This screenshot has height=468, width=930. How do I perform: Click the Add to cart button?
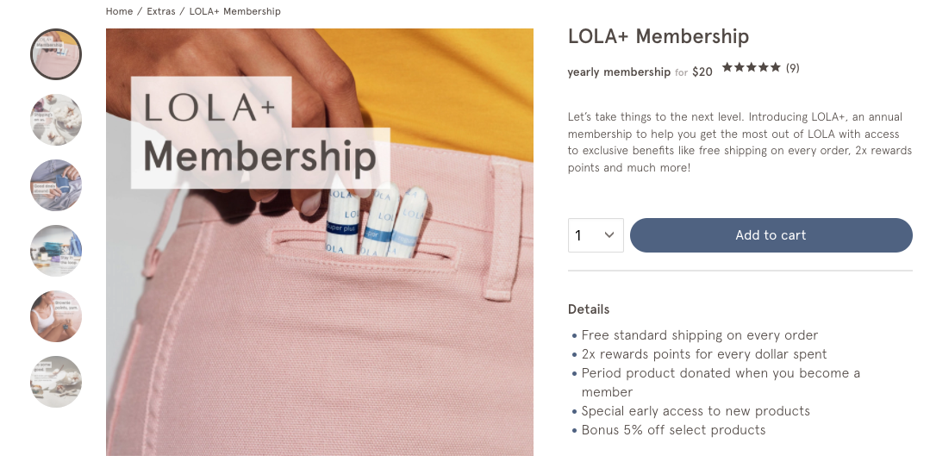point(771,235)
